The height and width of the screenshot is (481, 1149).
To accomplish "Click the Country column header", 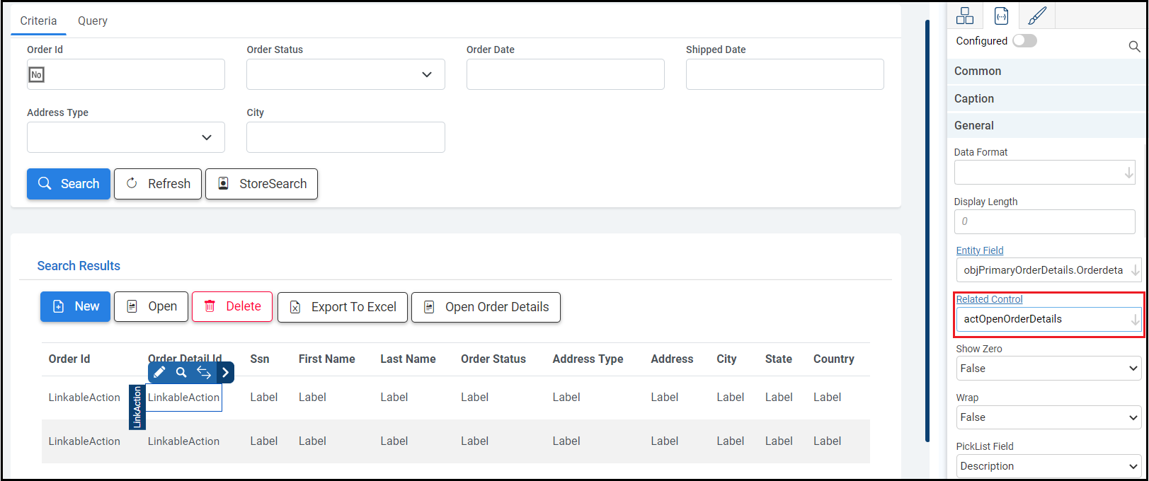I will [x=833, y=359].
